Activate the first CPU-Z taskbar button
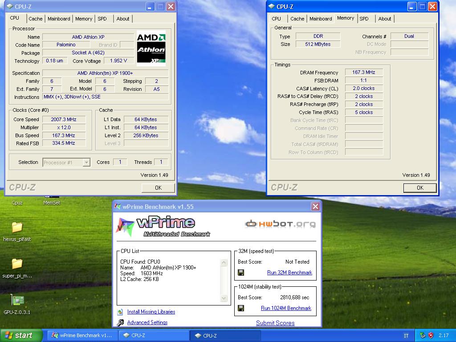This screenshot has height=342, width=456. [x=154, y=335]
